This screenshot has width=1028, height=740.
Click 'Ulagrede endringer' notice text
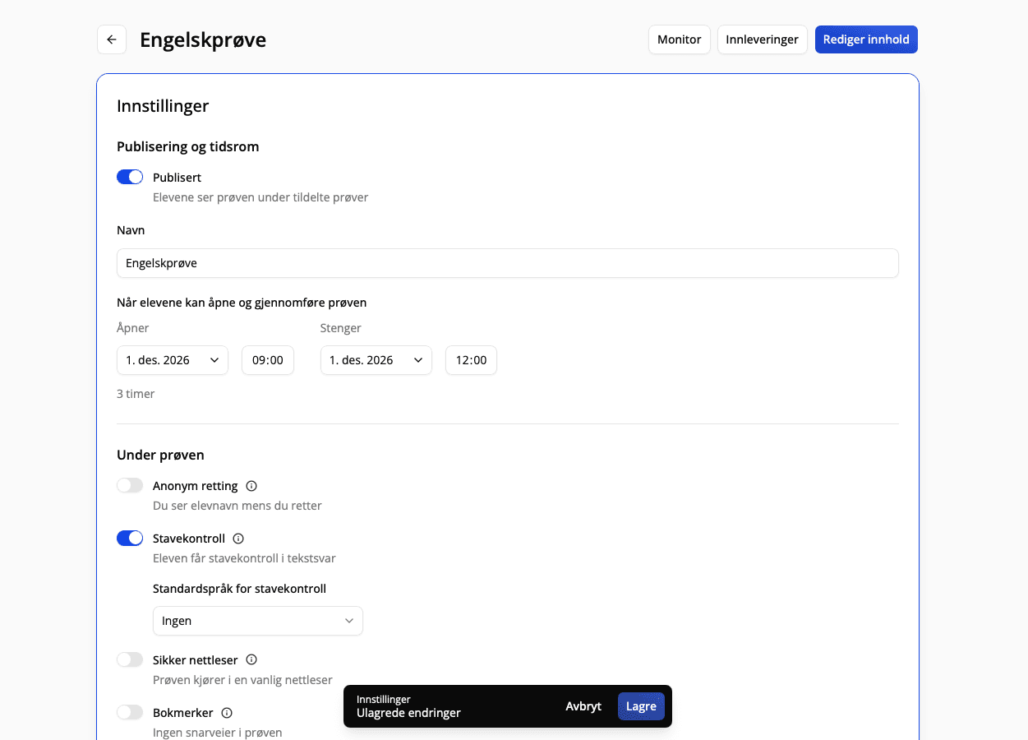pos(408,713)
